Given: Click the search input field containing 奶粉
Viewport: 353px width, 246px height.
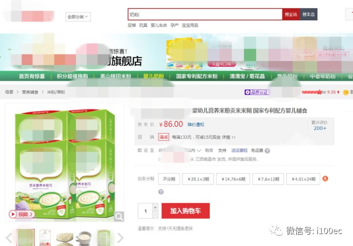Looking at the screenshot, I should click(x=205, y=14).
